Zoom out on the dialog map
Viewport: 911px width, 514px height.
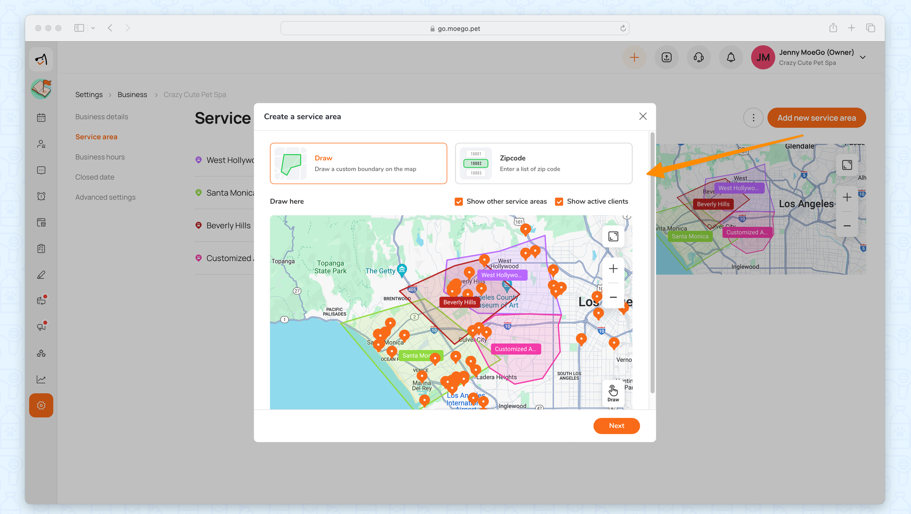(x=613, y=297)
